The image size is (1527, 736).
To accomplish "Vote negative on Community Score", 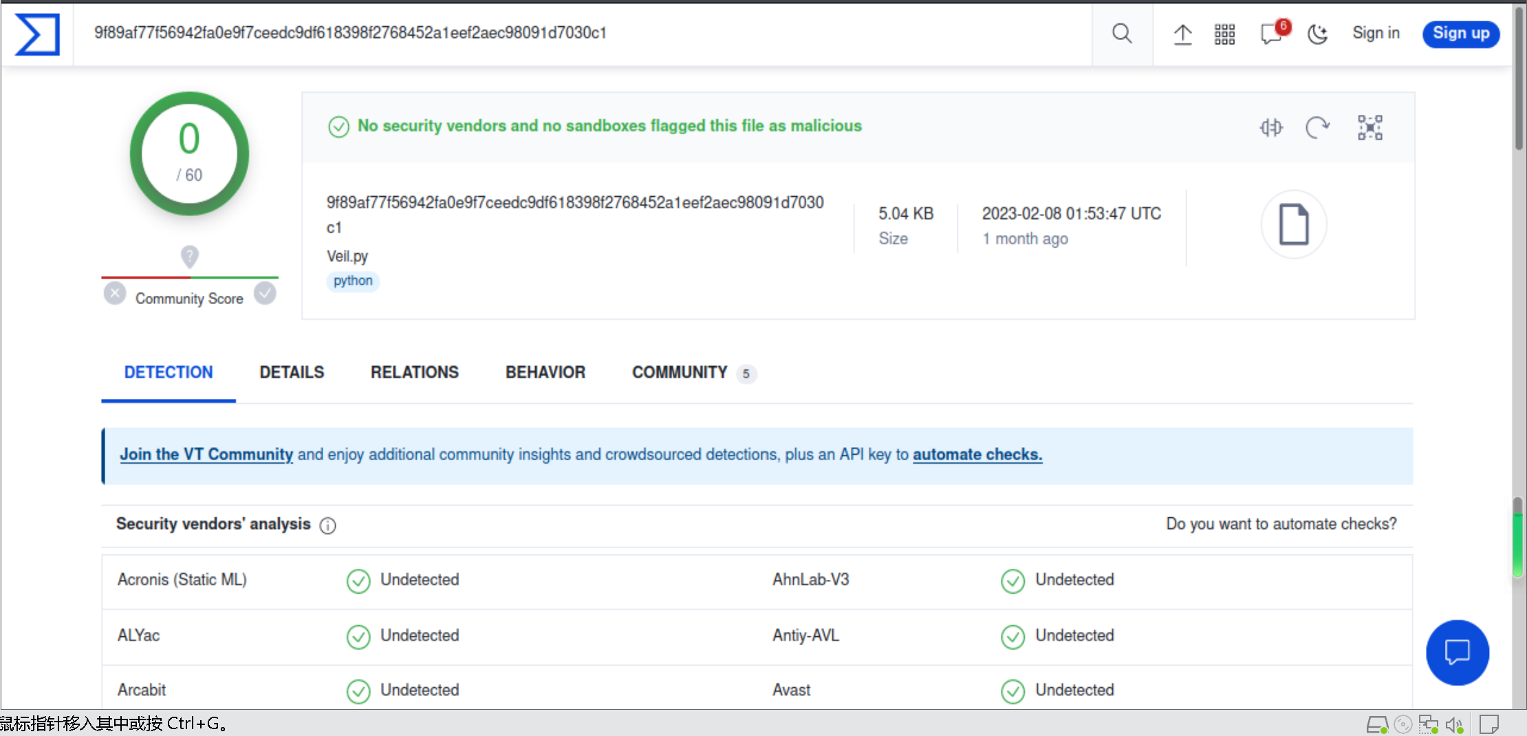I will [115, 294].
